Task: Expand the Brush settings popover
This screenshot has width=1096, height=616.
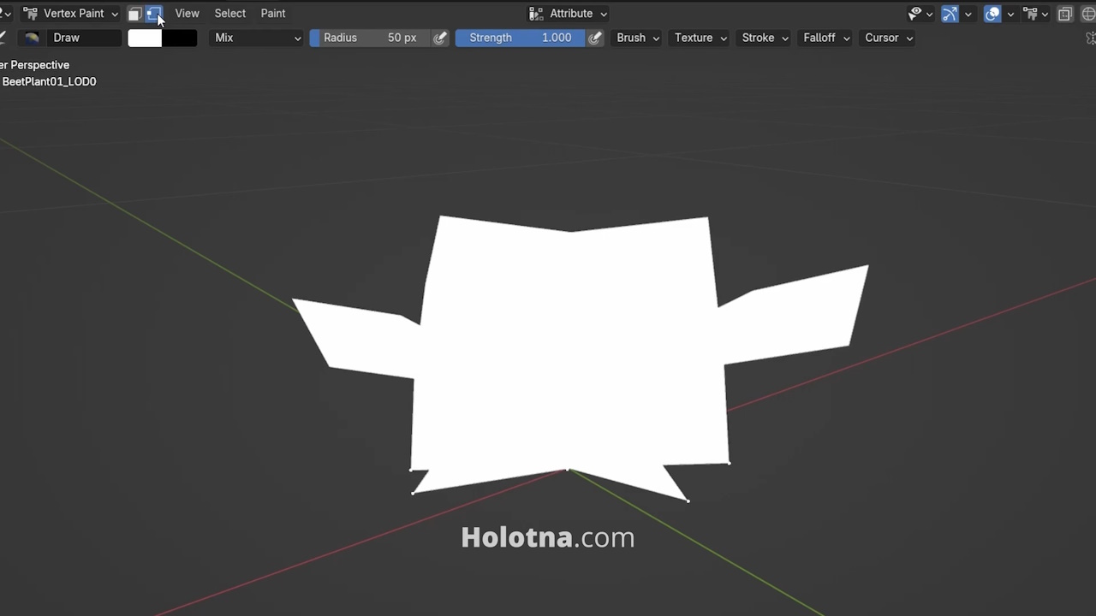Action: 638,38
